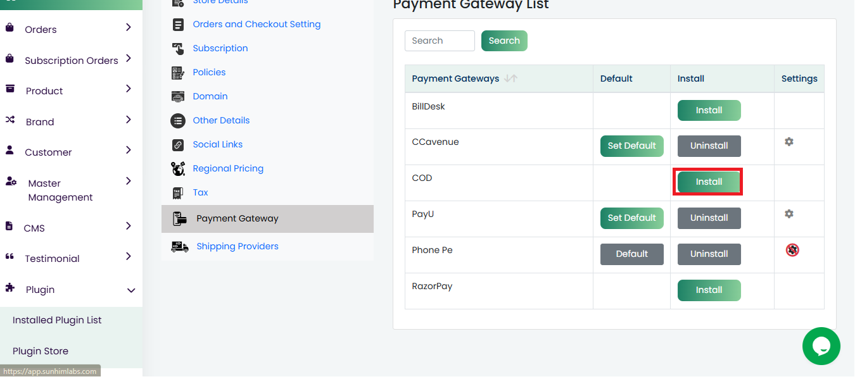Screen dimensions: 855x379
Task: Click the Subscription hand icon
Action: 178,49
